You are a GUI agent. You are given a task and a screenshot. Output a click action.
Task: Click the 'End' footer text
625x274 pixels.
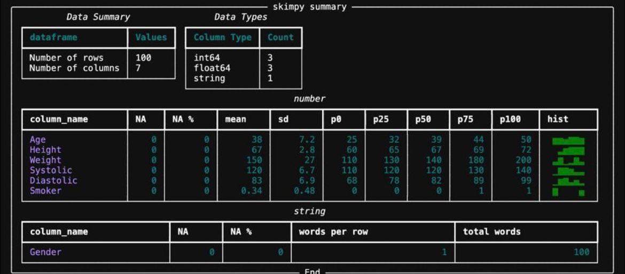(312, 272)
